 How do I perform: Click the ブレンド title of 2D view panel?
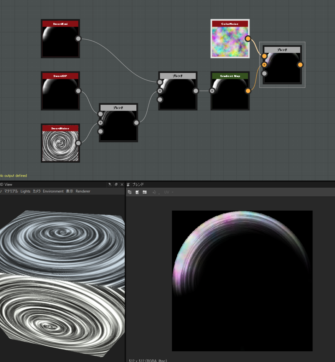pos(138,185)
